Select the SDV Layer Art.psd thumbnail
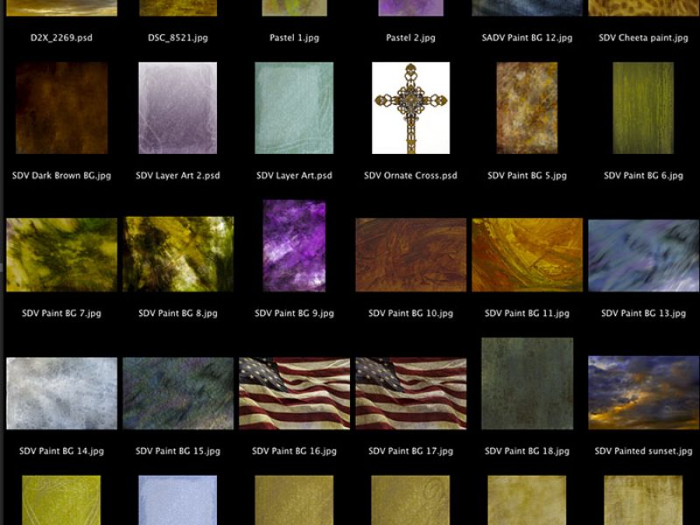Image resolution: width=700 pixels, height=525 pixels. coord(294,110)
